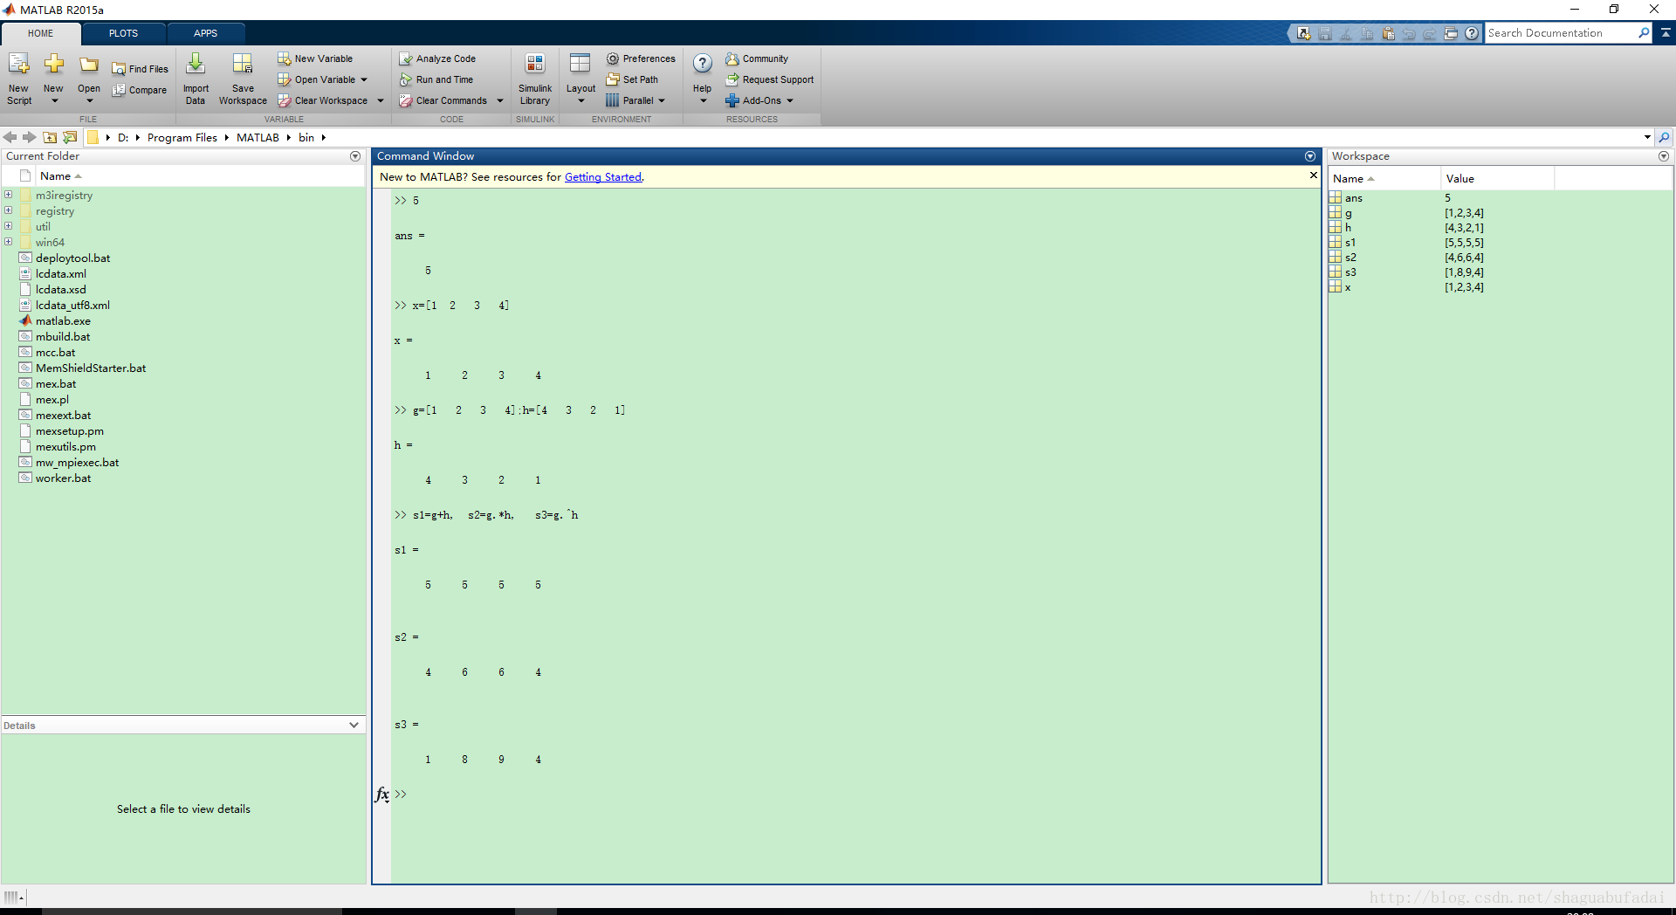Viewport: 1676px width, 915px height.
Task: Click the help icon in quick access toolbar
Action: [1472, 33]
